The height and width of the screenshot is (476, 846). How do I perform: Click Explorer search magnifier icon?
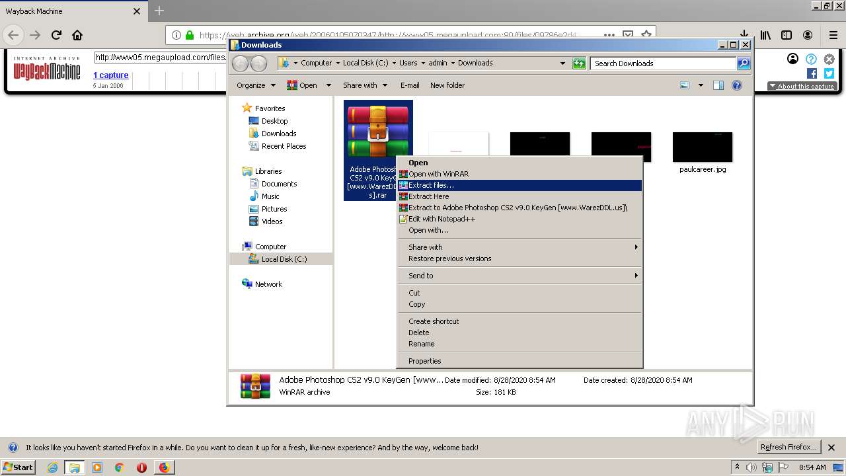click(x=744, y=63)
